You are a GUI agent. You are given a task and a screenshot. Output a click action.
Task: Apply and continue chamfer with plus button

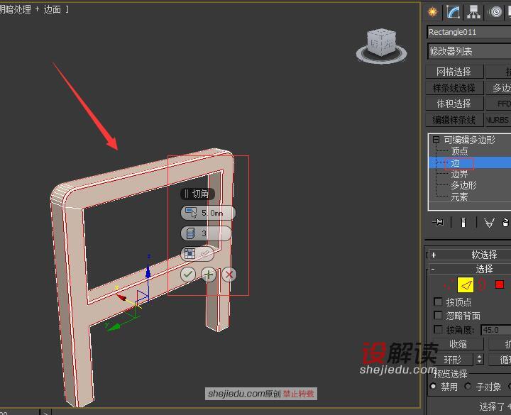click(x=209, y=275)
